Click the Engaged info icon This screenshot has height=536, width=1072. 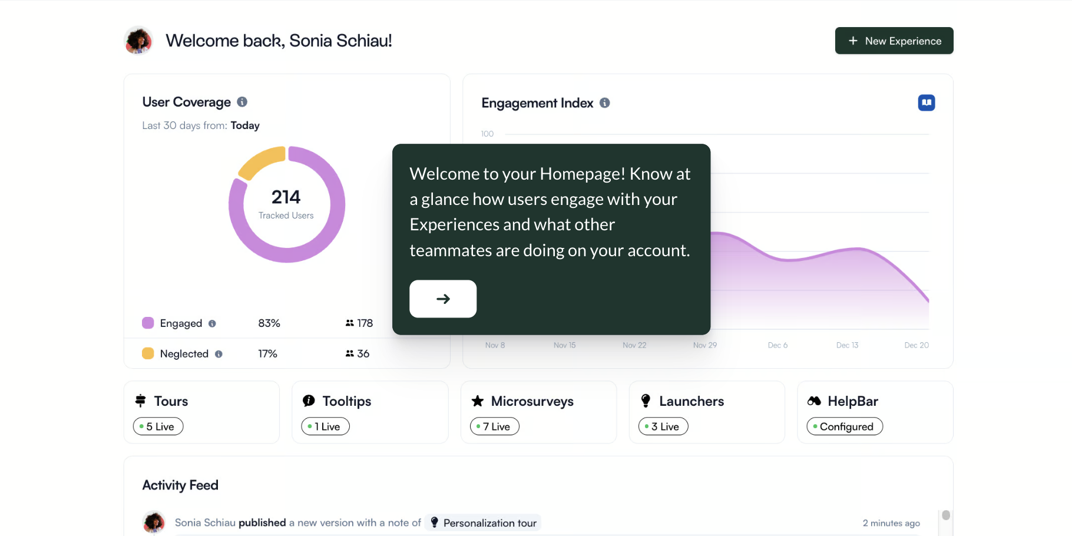212,323
